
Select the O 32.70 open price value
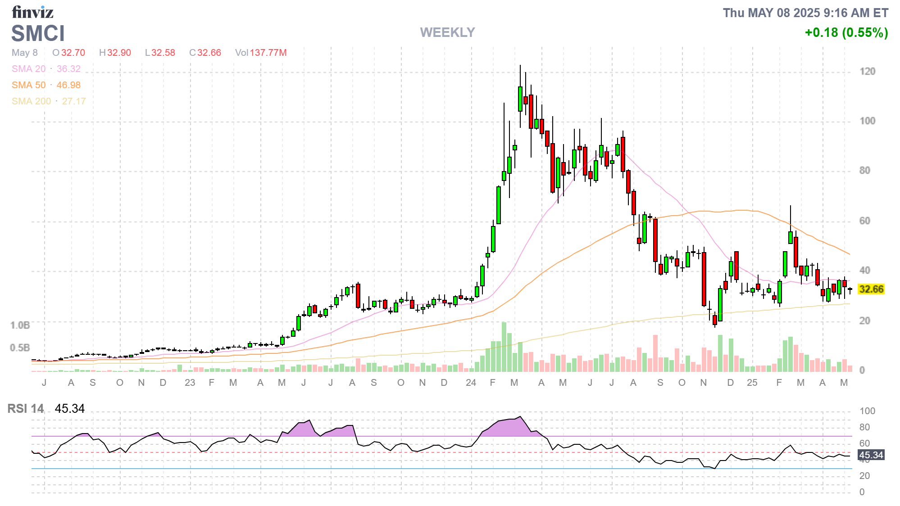pos(70,53)
